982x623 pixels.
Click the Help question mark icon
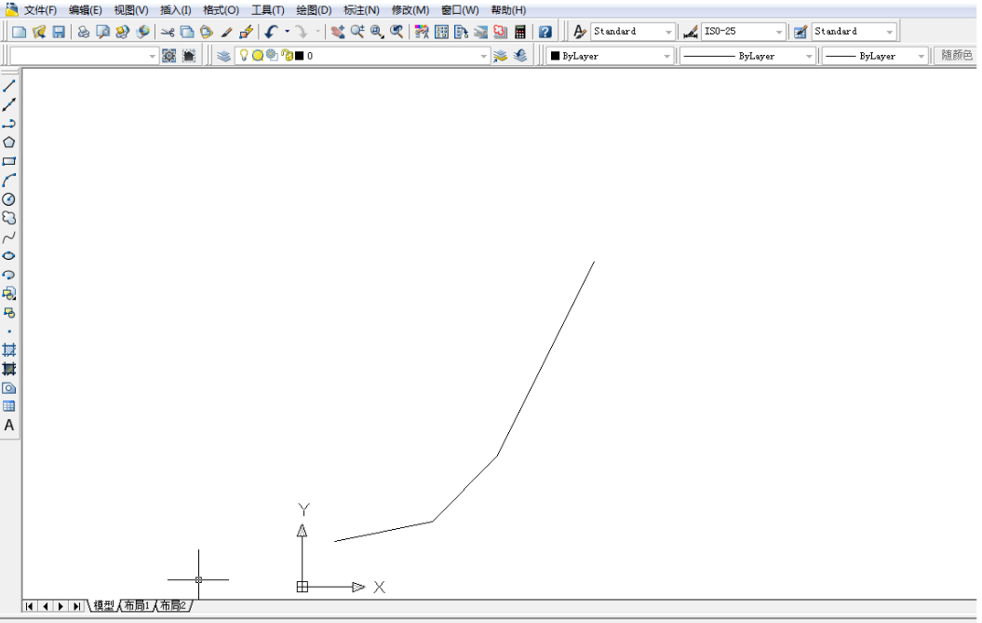(x=545, y=32)
